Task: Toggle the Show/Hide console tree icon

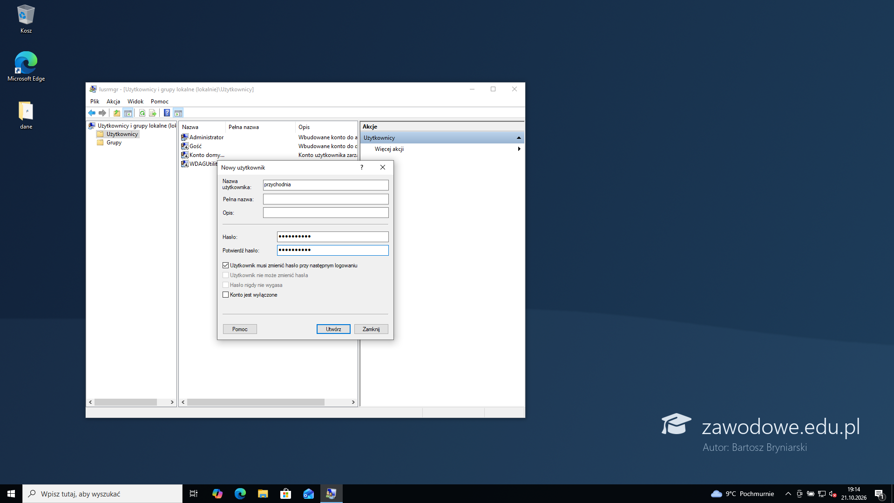Action: (x=128, y=113)
